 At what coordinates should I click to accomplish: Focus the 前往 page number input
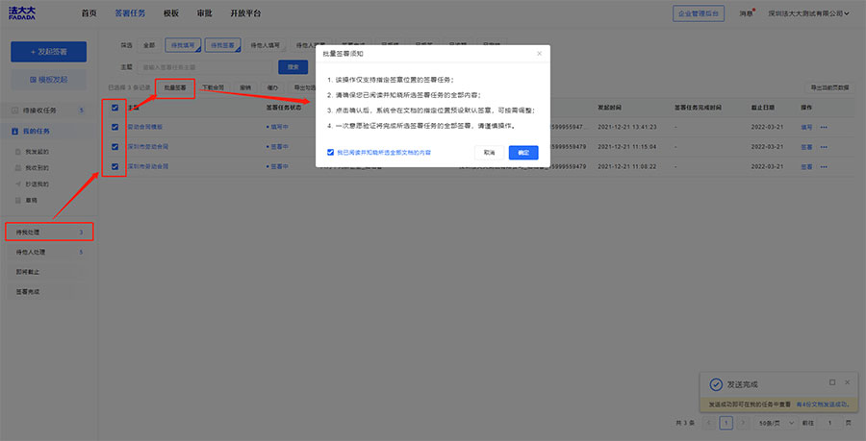click(x=829, y=424)
